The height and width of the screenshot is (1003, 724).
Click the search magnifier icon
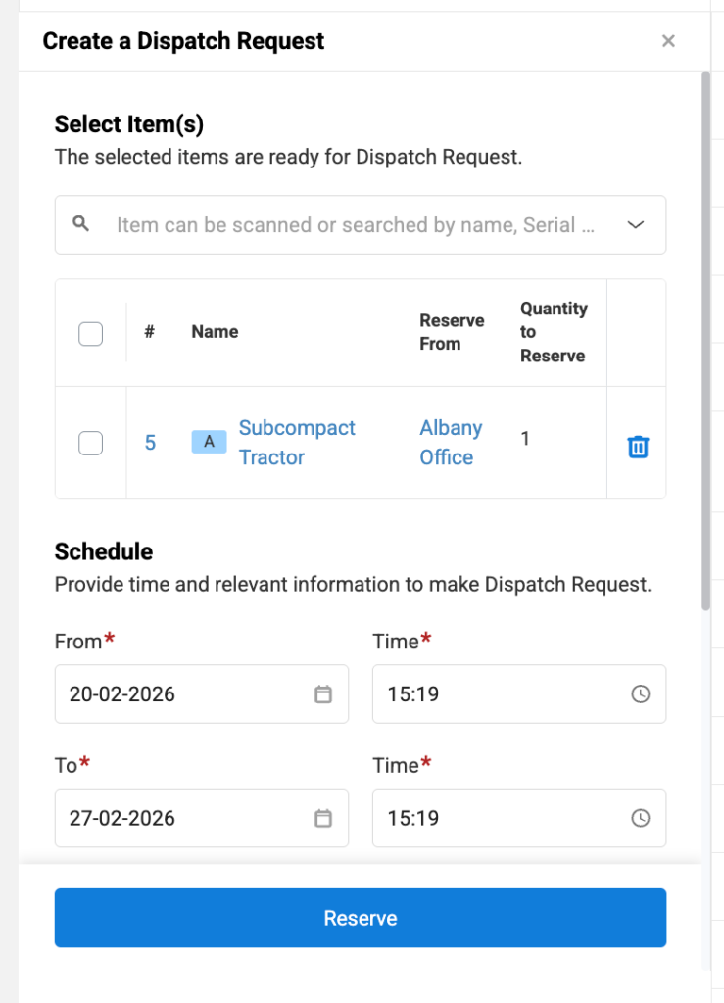tap(81, 224)
